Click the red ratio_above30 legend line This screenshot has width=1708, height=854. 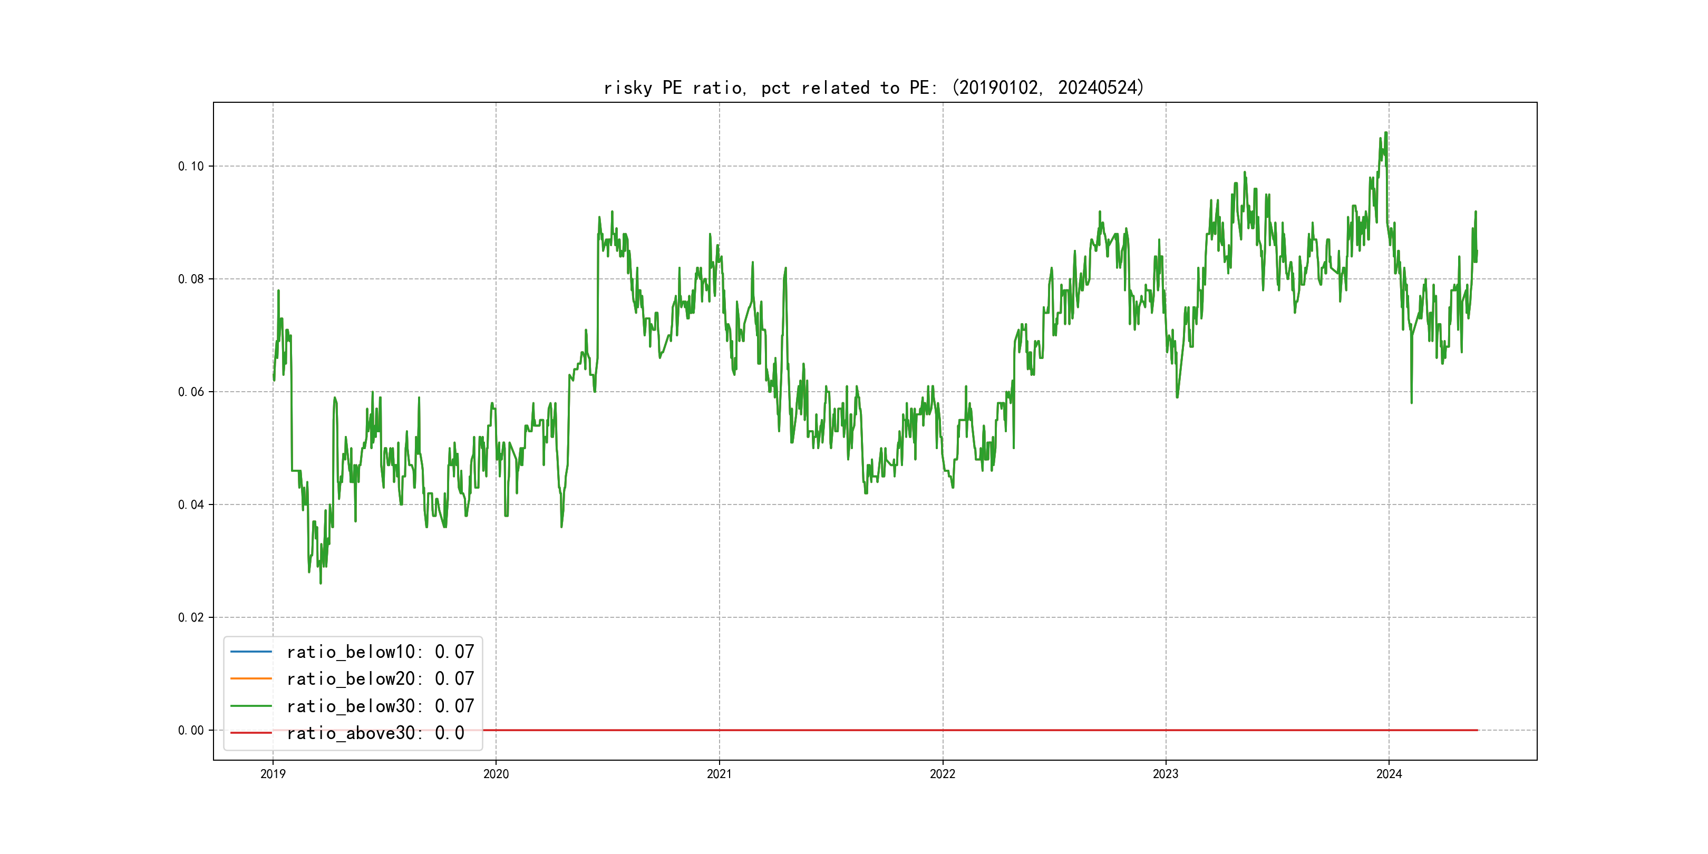click(x=250, y=733)
